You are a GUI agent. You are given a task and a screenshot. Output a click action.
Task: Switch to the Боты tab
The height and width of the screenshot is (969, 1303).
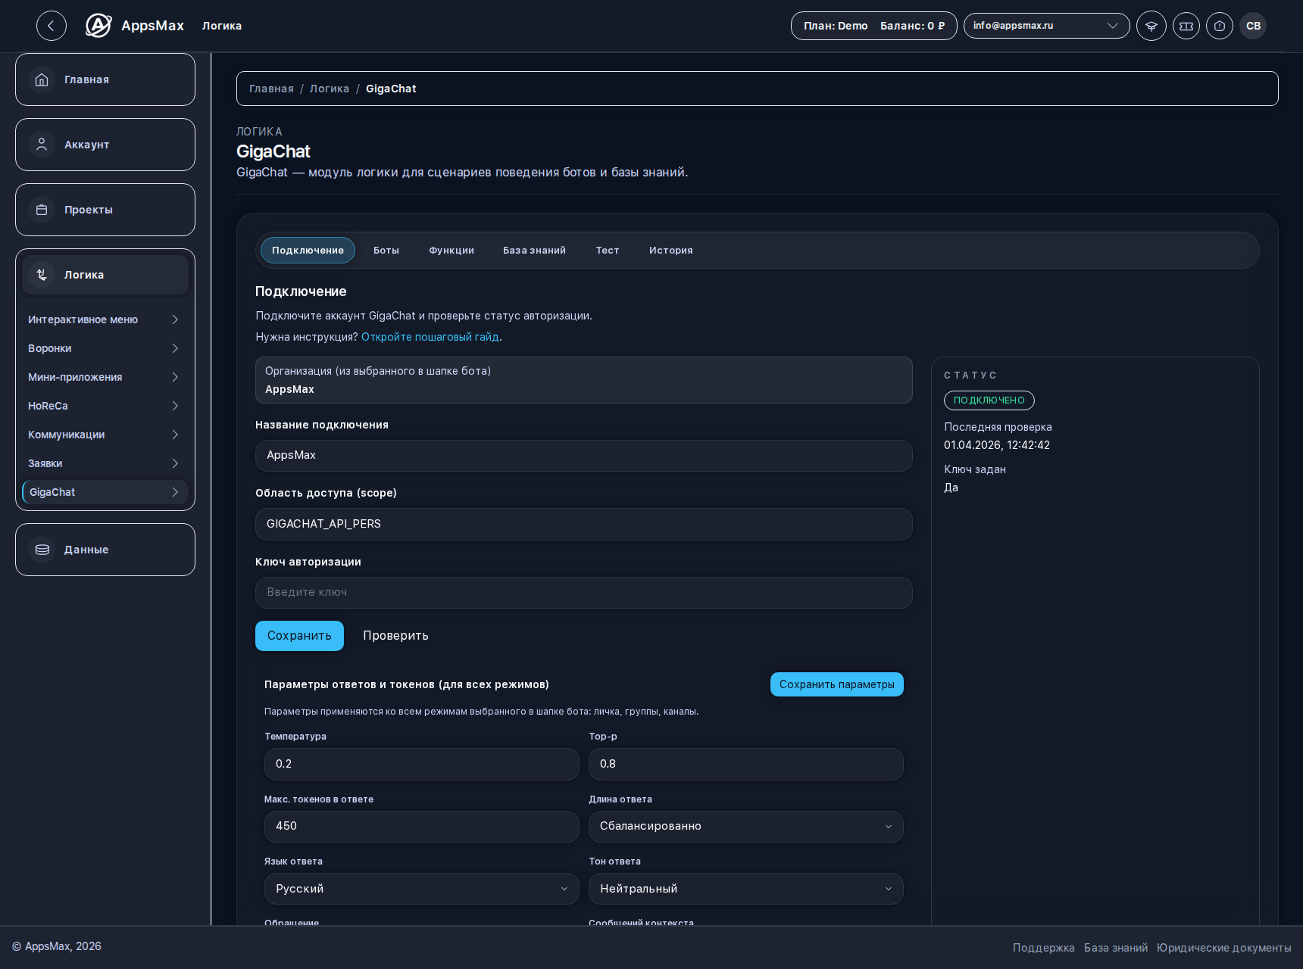[386, 251]
